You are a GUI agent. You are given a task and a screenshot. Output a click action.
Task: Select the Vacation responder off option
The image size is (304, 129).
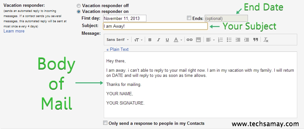[x=79, y=6]
